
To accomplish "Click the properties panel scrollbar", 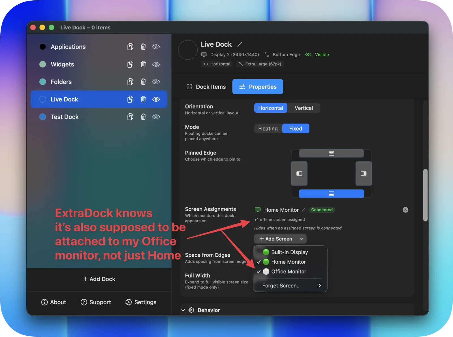I will pos(425,195).
